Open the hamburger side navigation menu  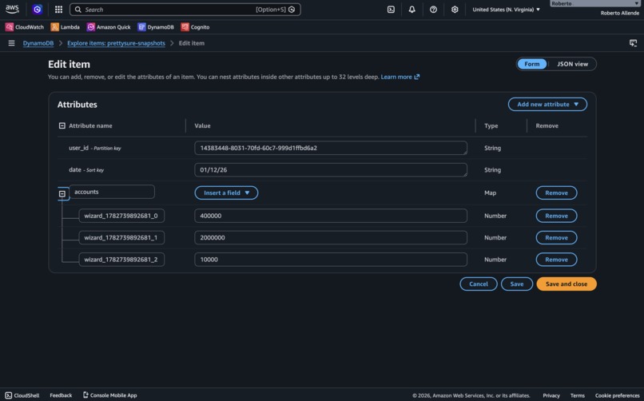click(11, 43)
